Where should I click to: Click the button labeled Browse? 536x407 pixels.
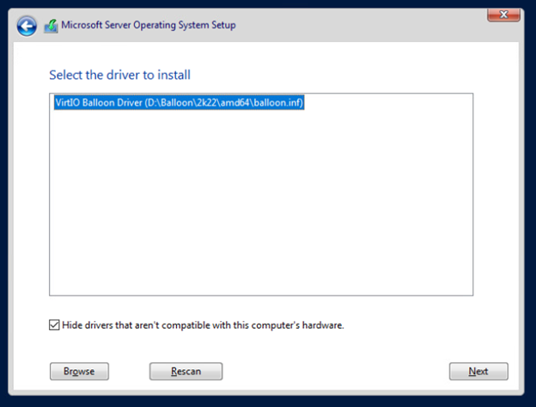tap(79, 371)
